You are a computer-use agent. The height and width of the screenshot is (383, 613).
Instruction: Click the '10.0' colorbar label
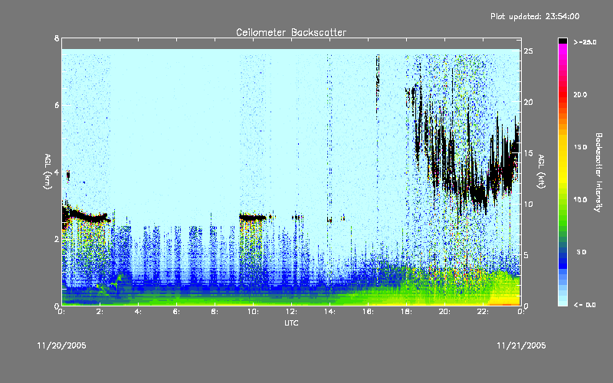(580, 199)
